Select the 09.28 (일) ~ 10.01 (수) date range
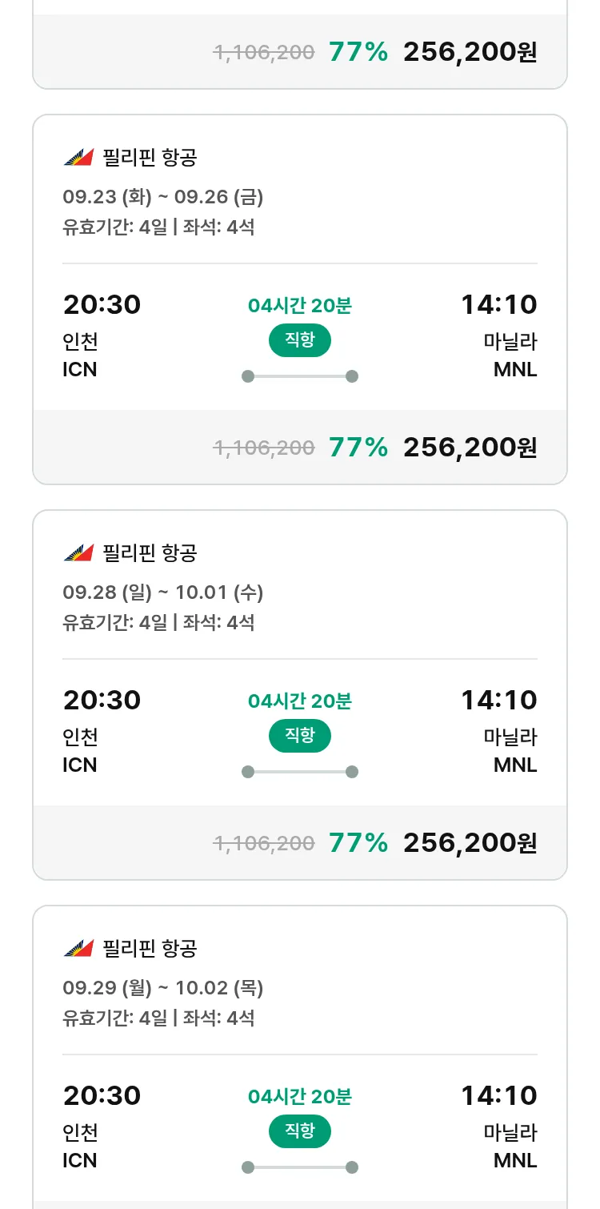The height and width of the screenshot is (1209, 600). [x=163, y=592]
